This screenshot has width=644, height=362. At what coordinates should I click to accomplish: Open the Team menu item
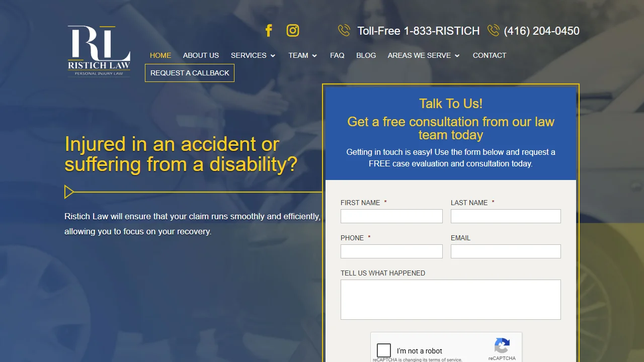click(298, 55)
